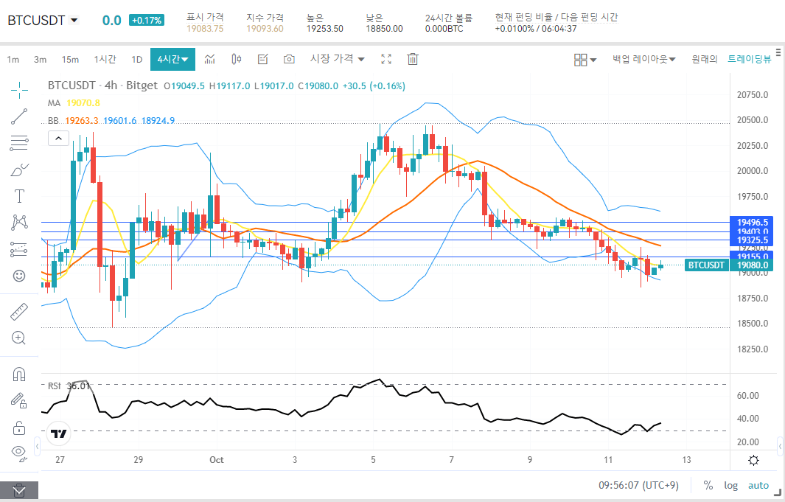The height and width of the screenshot is (502, 785).
Task: Open the emoji sticker tool
Action: point(18,275)
